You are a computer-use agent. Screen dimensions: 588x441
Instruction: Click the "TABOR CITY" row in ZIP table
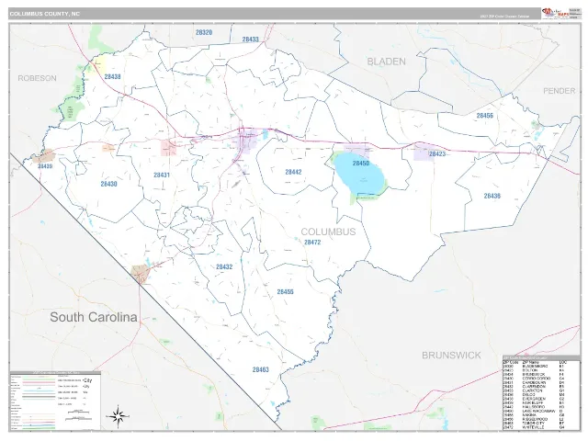click(x=536, y=423)
